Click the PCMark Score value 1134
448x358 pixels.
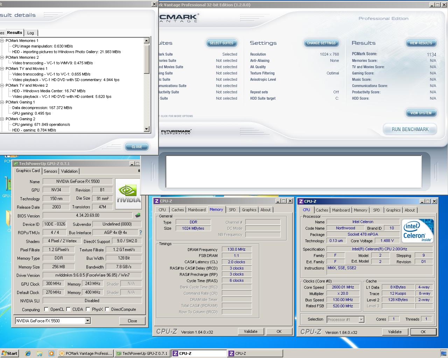point(431,55)
